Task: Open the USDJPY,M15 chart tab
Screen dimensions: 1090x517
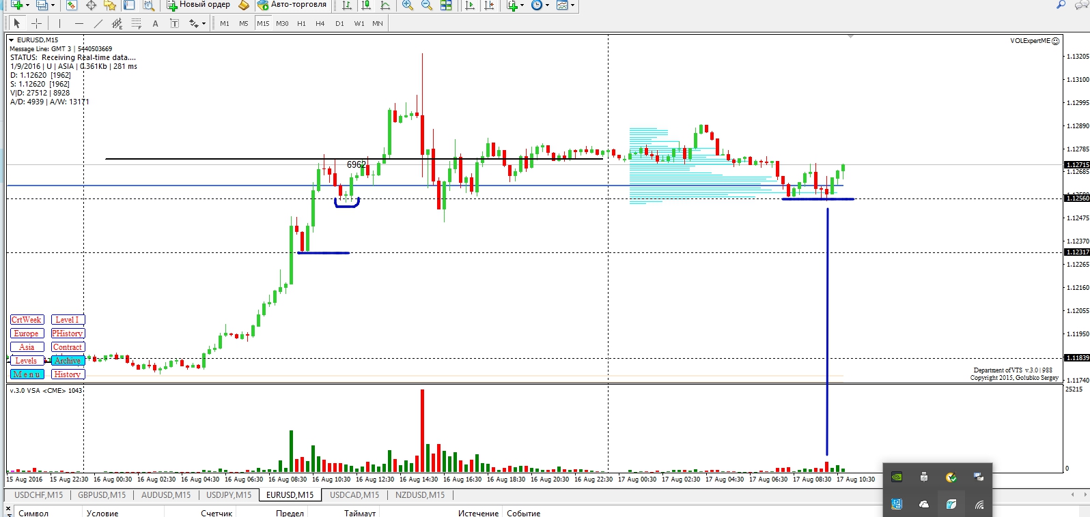Action: (229, 495)
